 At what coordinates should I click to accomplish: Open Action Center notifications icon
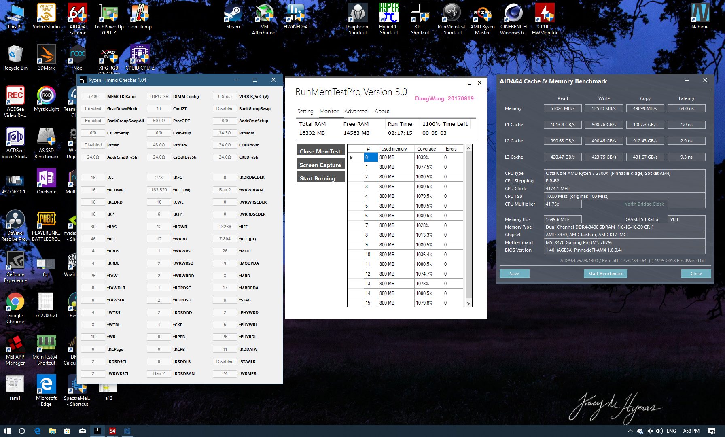coord(711,431)
